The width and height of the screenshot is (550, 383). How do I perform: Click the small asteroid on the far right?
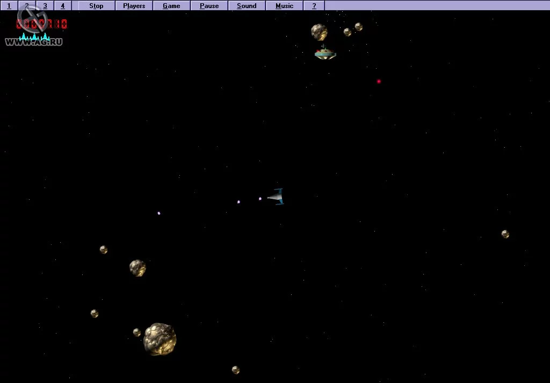point(505,234)
